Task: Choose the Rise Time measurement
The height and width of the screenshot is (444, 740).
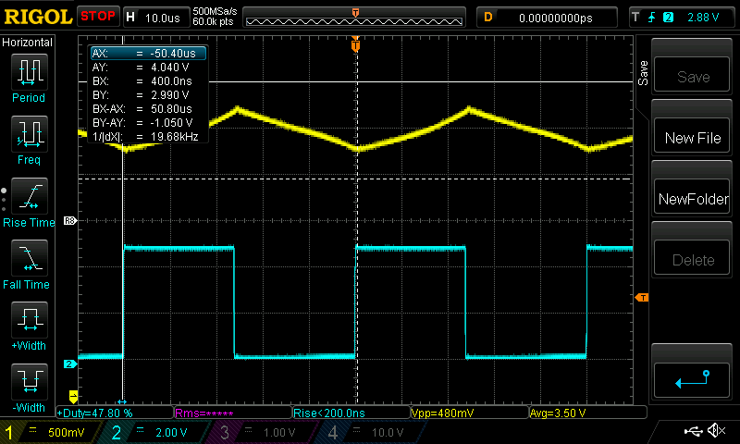Action: [29, 202]
